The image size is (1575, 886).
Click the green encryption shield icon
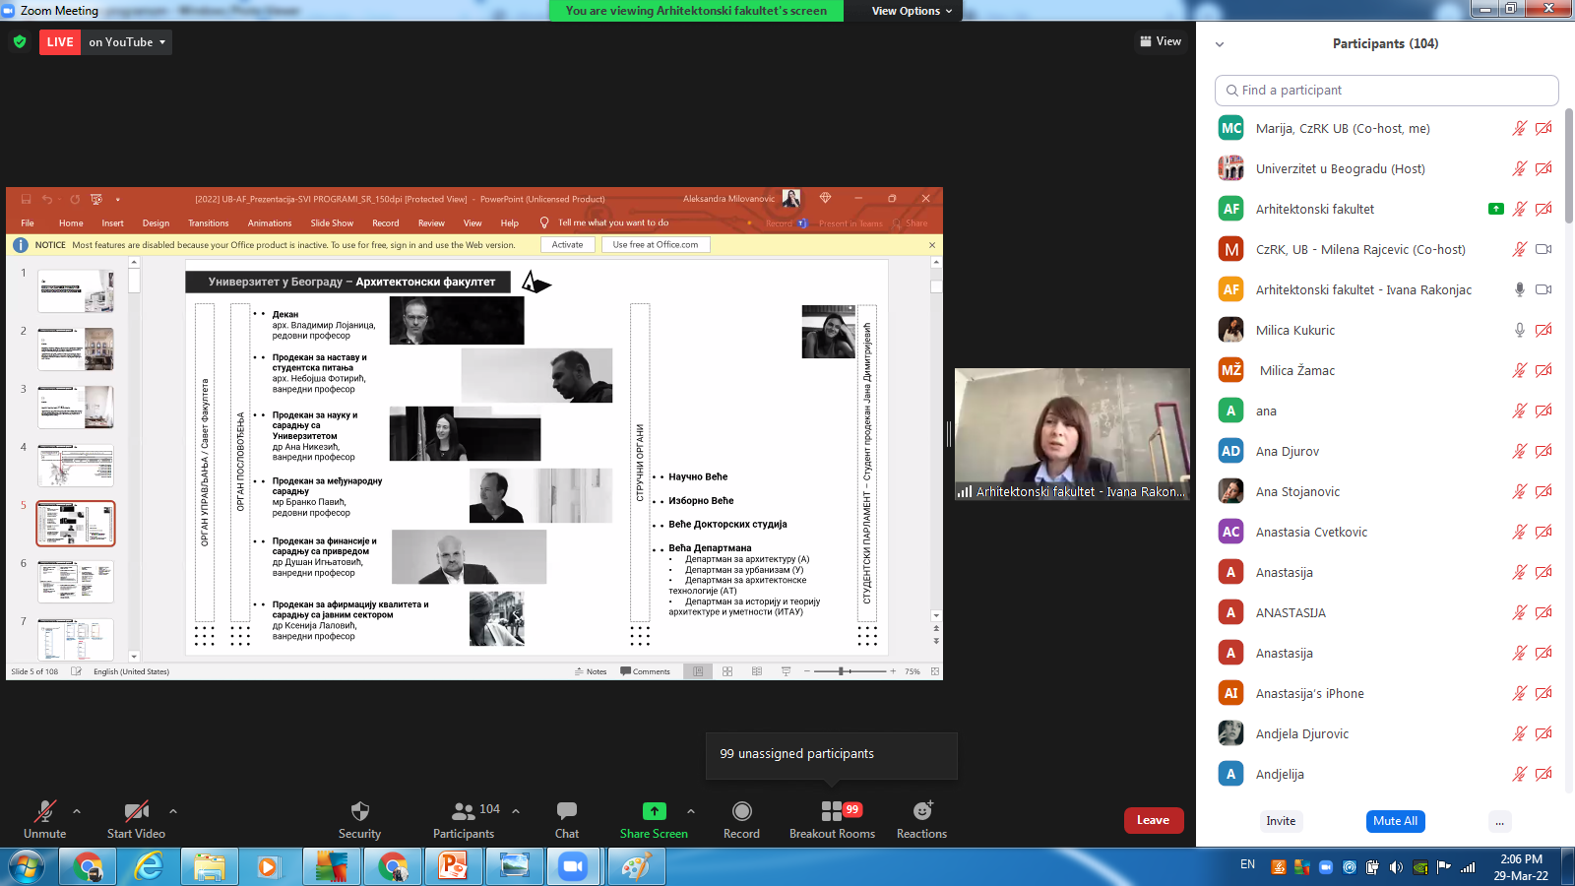(20, 42)
